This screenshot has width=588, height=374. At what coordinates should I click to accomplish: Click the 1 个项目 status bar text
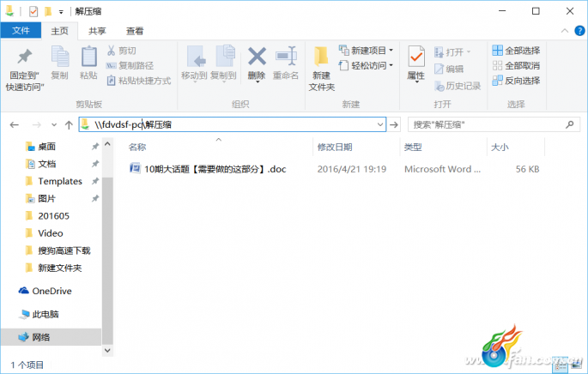(27, 365)
